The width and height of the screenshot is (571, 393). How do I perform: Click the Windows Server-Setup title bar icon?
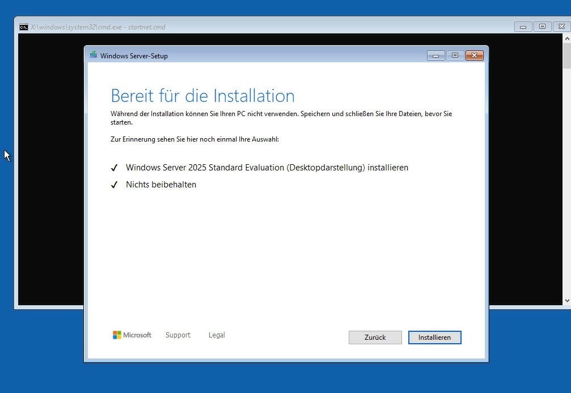(x=94, y=55)
